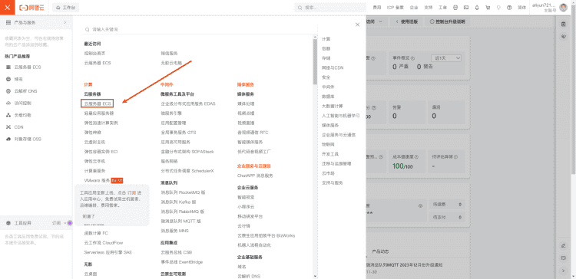Jump to the 数据库 category in the right index
Viewport: 576px width, 279px height.
tap(328, 97)
